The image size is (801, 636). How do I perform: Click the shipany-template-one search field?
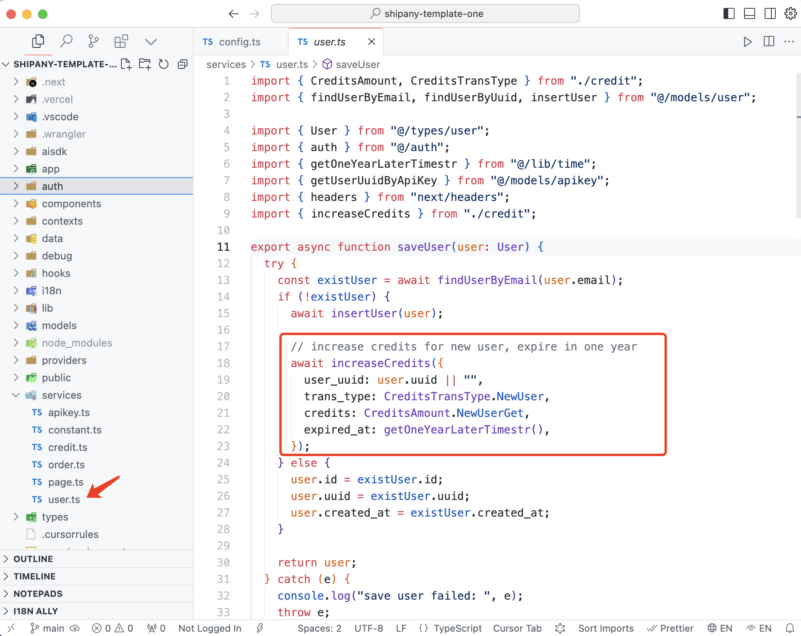tap(425, 14)
